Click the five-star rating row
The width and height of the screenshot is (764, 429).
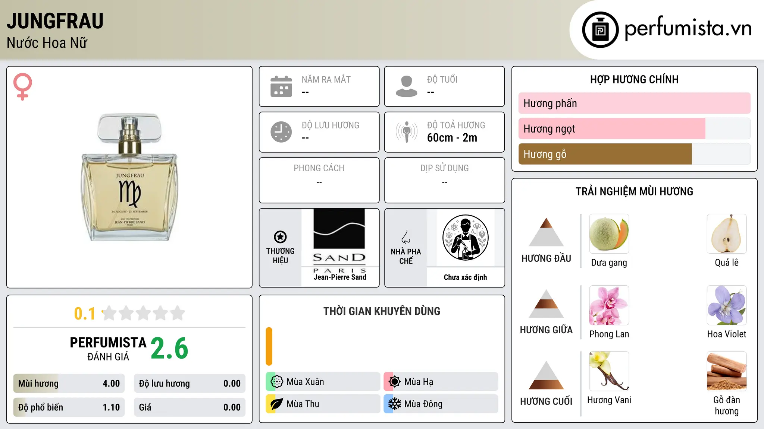pyautogui.click(x=144, y=313)
